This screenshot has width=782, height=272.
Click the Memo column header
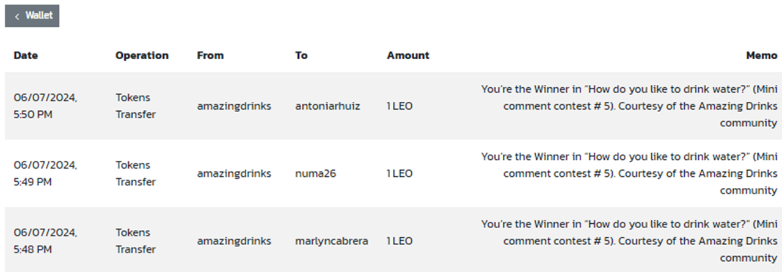coord(761,55)
